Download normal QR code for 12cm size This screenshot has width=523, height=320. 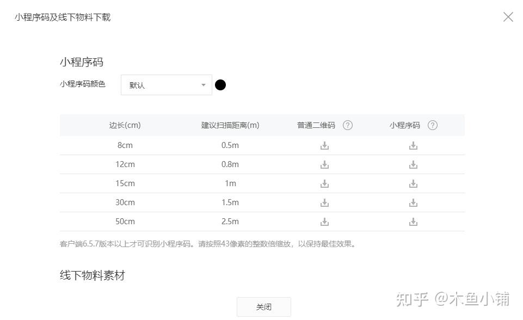(x=324, y=164)
